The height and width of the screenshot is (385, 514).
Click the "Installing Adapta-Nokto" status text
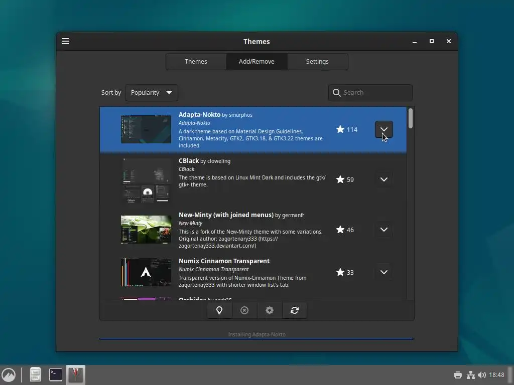(256, 334)
